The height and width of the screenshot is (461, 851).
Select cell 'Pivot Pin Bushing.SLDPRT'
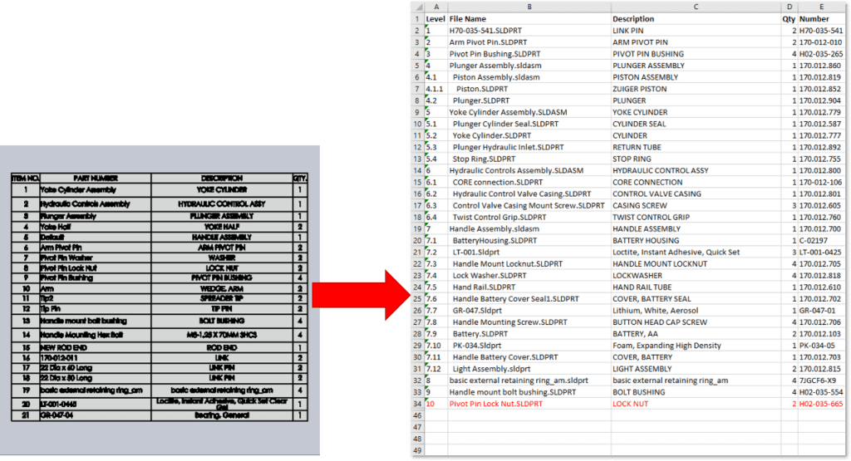click(x=529, y=54)
